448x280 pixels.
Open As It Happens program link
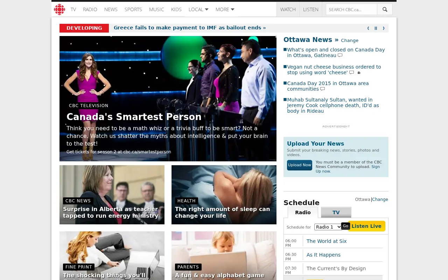click(323, 255)
